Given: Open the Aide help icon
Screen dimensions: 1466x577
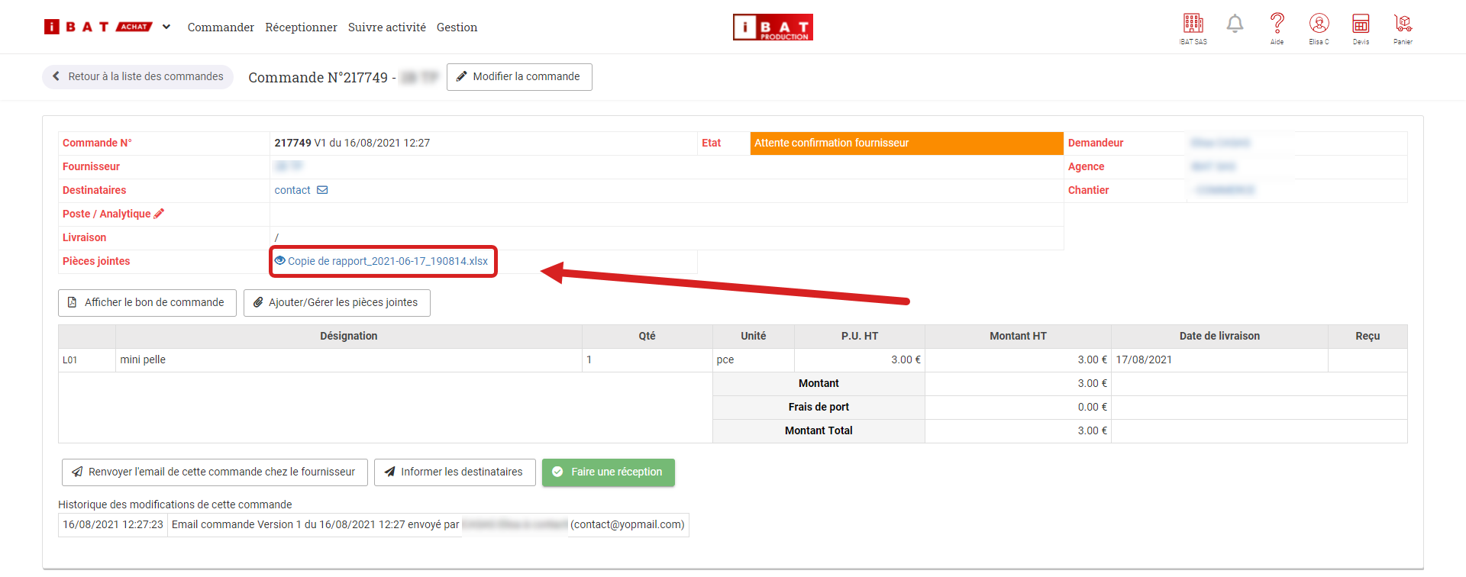Looking at the screenshot, I should click(x=1277, y=24).
